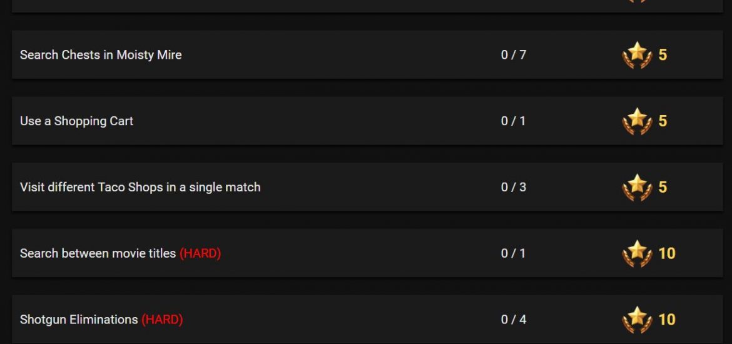This screenshot has height=344, width=732.
Task: Open 'Search between movie titles' challenge
Action: tap(98, 254)
